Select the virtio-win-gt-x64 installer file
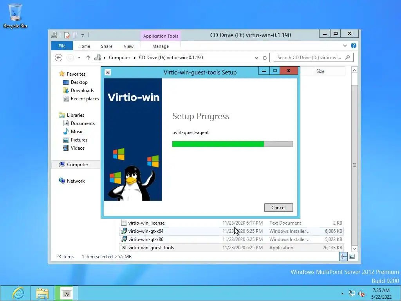The width and height of the screenshot is (401, 301). pos(231,231)
